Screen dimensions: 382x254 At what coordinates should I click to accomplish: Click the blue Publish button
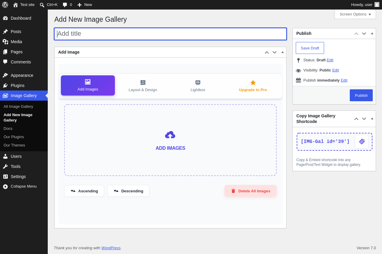tap(361, 95)
